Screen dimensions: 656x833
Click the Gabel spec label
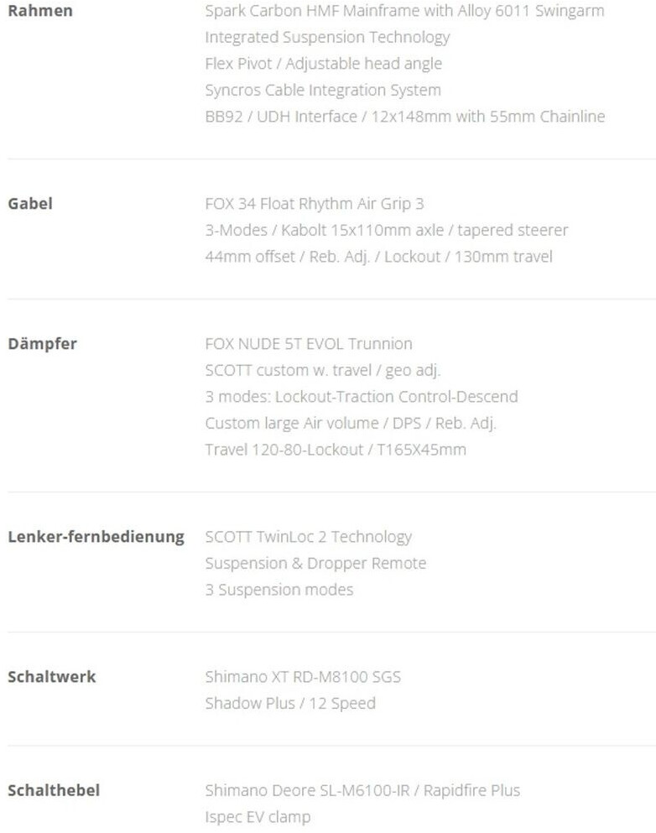pos(30,204)
